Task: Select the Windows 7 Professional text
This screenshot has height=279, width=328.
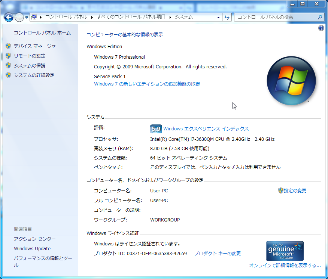Action: click(x=119, y=57)
